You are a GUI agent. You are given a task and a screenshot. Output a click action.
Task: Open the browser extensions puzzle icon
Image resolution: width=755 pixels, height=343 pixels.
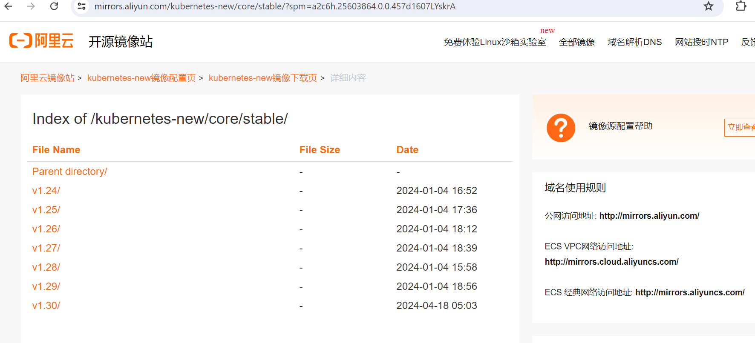click(741, 6)
